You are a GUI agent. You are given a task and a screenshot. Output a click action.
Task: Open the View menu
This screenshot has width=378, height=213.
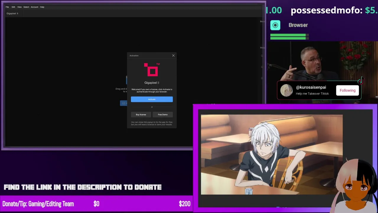19,7
